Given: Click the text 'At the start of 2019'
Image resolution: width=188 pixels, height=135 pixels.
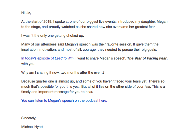Looking at the screenshot, I should click(36, 21).
